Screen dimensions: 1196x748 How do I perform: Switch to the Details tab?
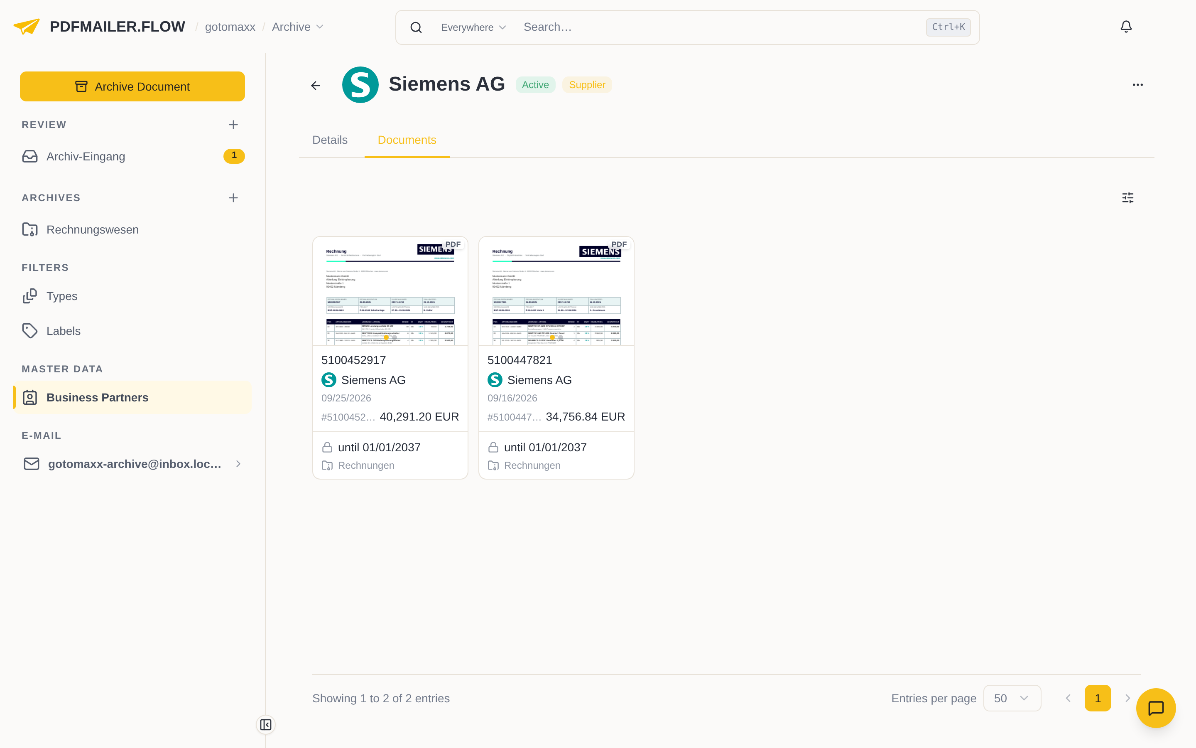[x=330, y=140]
